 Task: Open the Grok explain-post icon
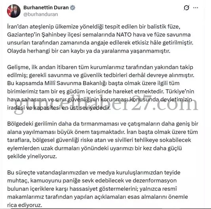click(186, 8)
